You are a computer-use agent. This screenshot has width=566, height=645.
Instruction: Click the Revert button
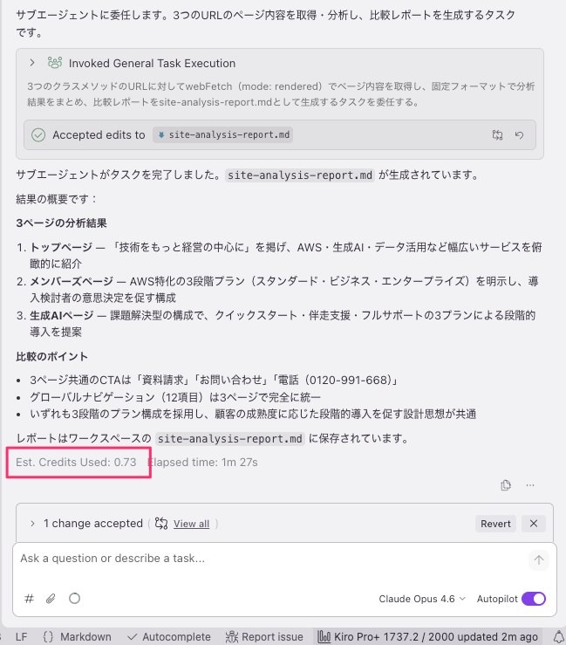click(495, 524)
